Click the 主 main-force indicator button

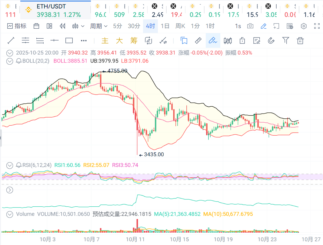pyautogui.click(x=105, y=40)
